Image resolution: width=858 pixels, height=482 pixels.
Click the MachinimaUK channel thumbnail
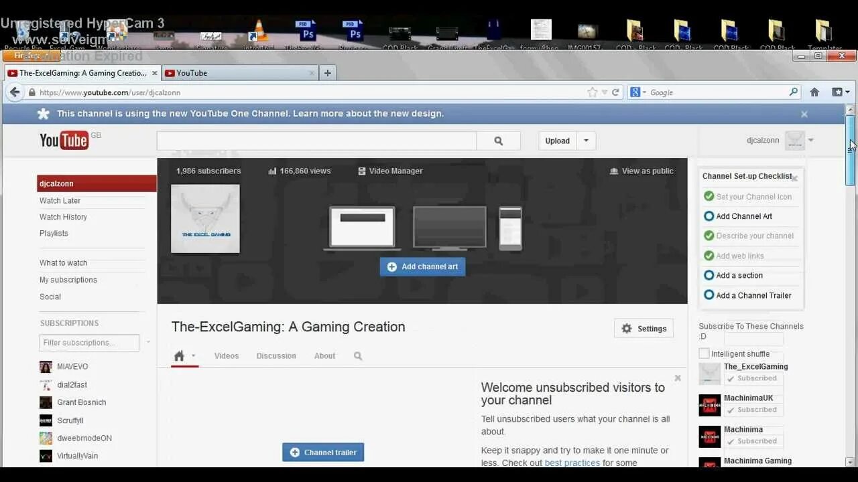tap(710, 405)
